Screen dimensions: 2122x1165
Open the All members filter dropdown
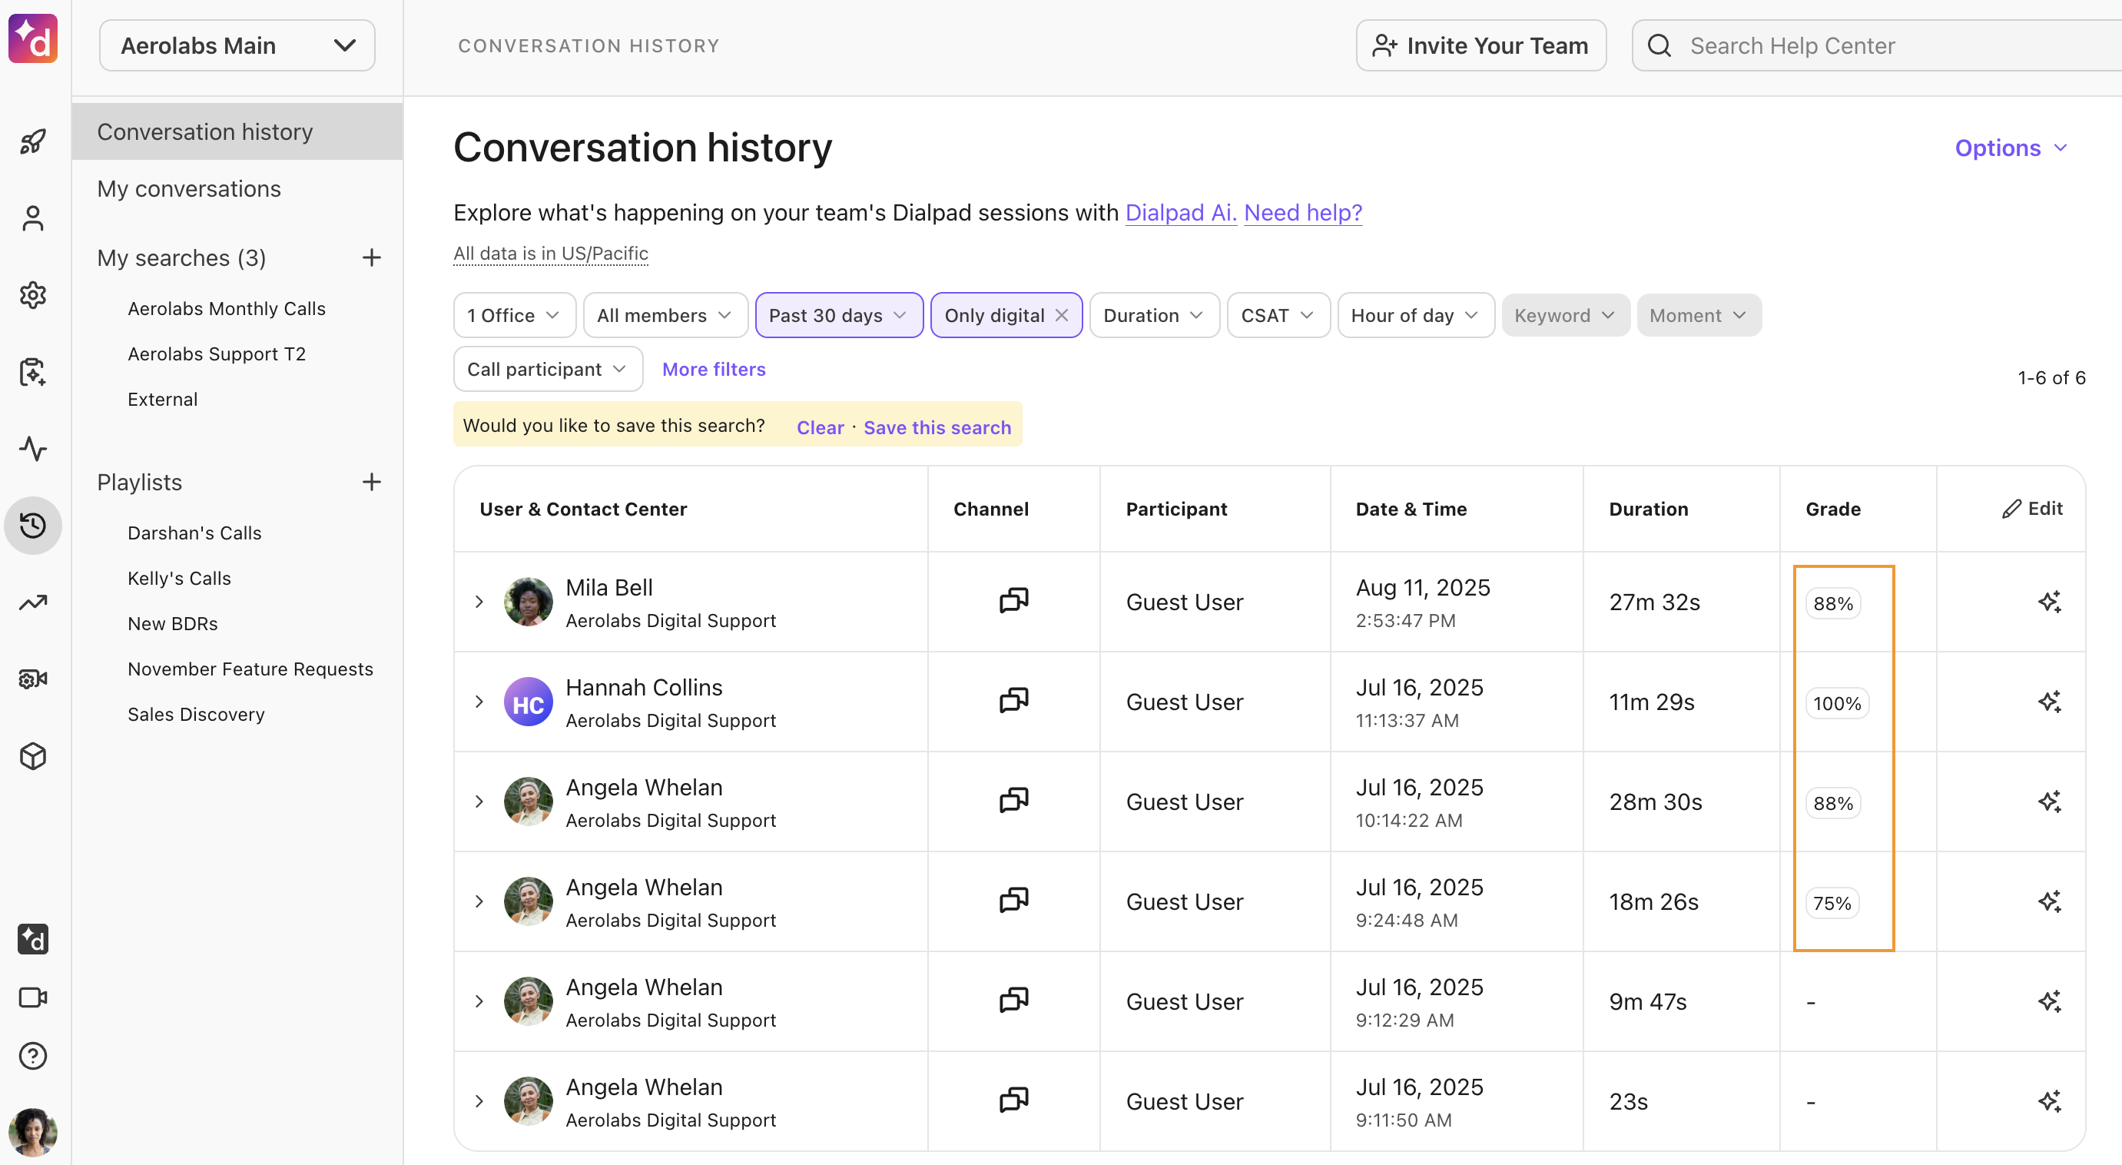(665, 316)
